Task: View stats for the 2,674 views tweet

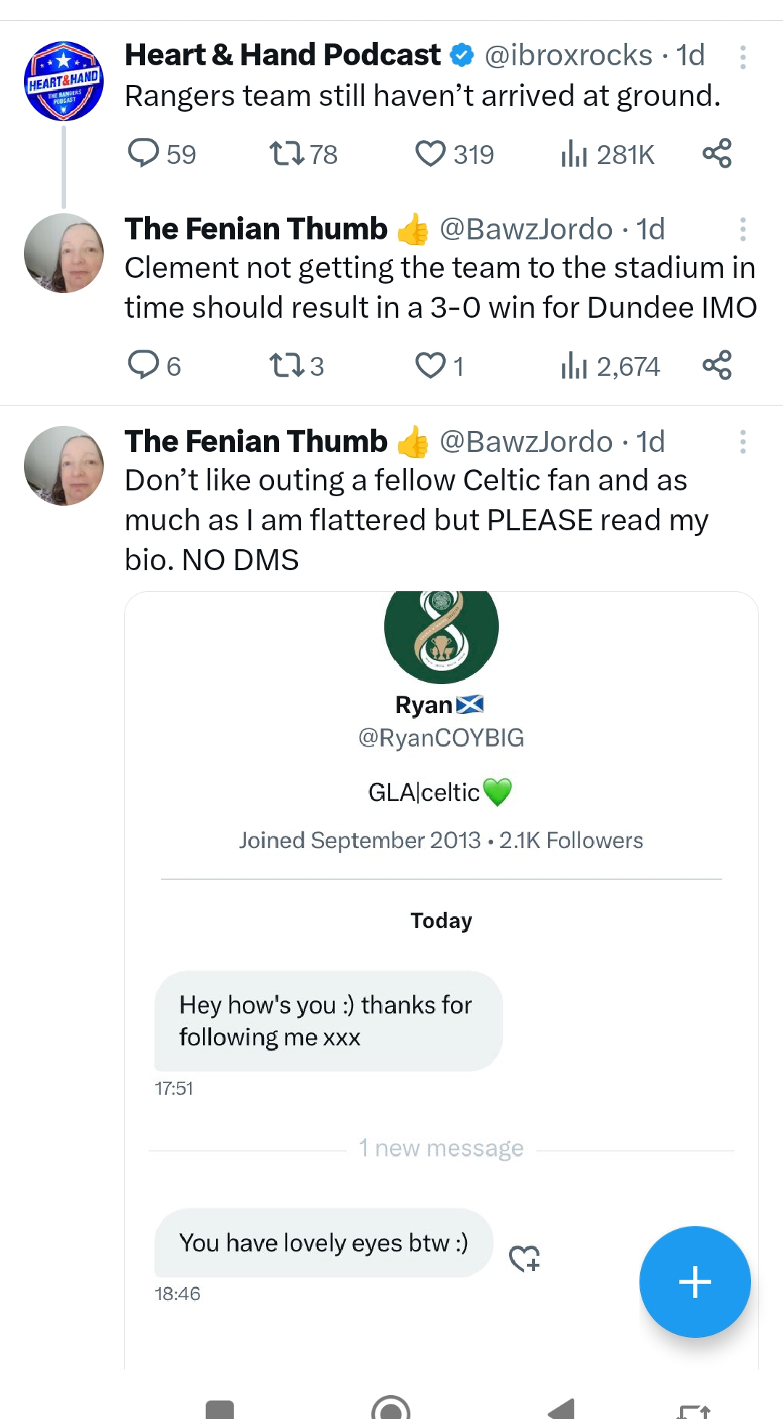Action: [573, 365]
